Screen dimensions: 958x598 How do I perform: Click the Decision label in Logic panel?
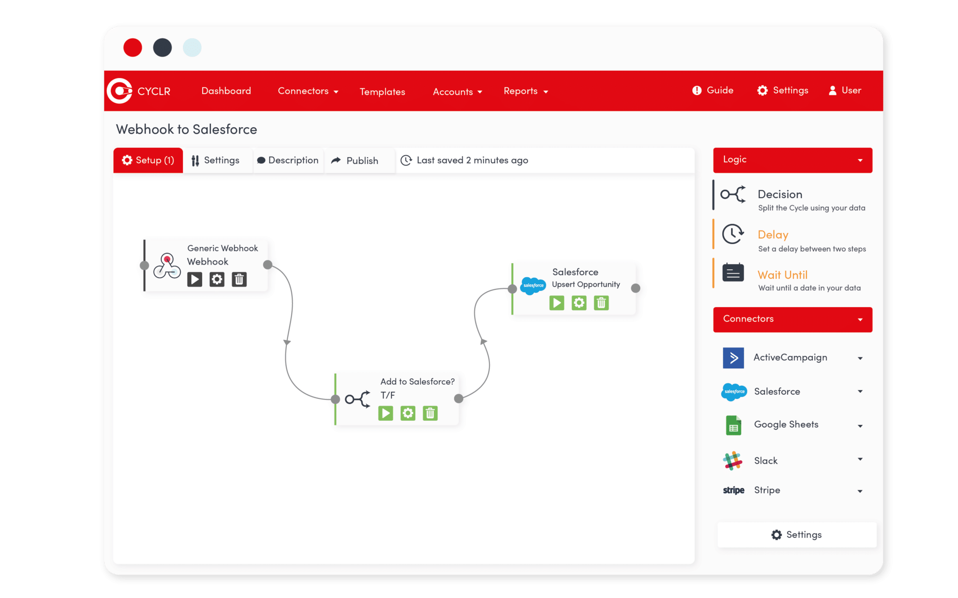click(780, 194)
